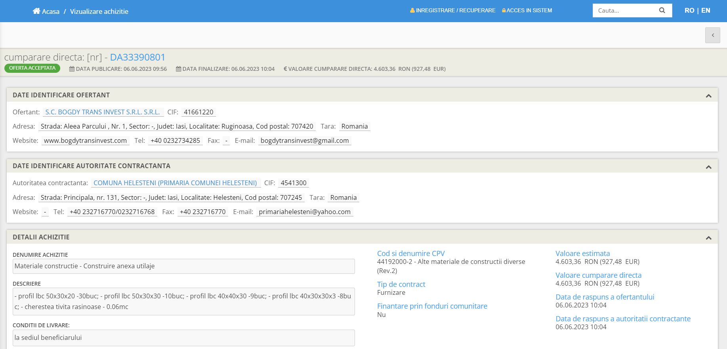Click the supplier CIF value 41661220
This screenshot has height=349, width=727.
tap(198, 112)
